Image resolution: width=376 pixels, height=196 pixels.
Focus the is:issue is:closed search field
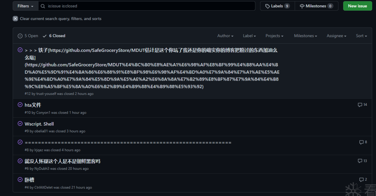point(147,6)
